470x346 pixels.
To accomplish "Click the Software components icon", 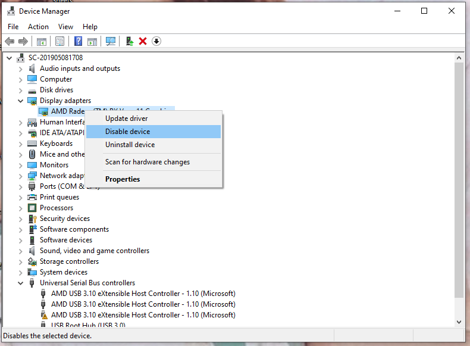I will [x=32, y=229].
